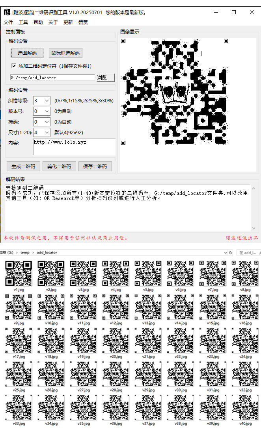This screenshot has height=433, width=261.
Task: Select the v8.jpg thumbnail
Action: point(245,274)
